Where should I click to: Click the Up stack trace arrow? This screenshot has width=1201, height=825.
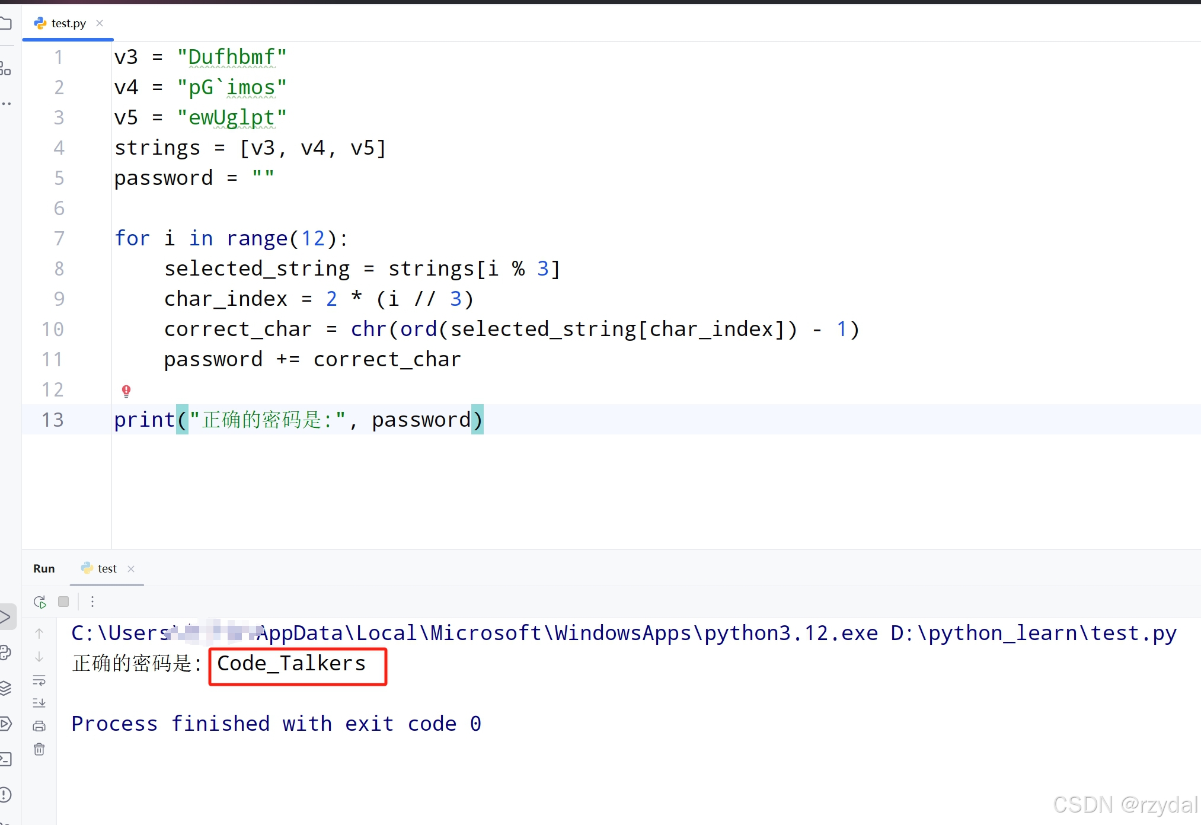pos(39,634)
